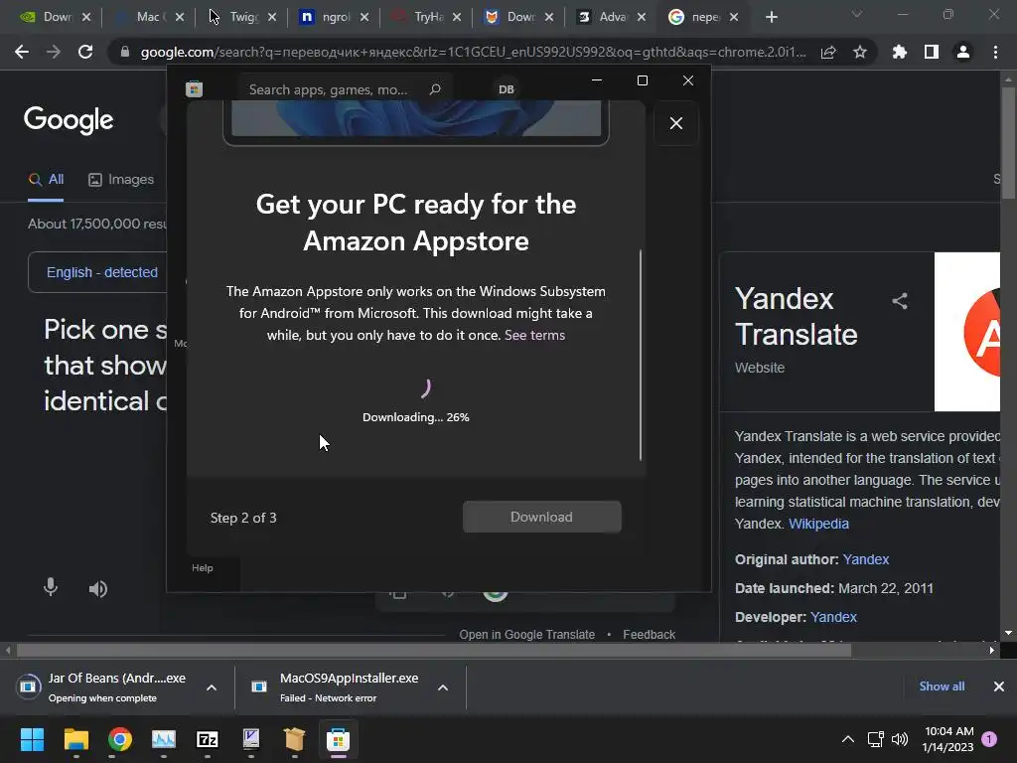
Task: Go forward in Chrome browser history
Action: [54, 52]
